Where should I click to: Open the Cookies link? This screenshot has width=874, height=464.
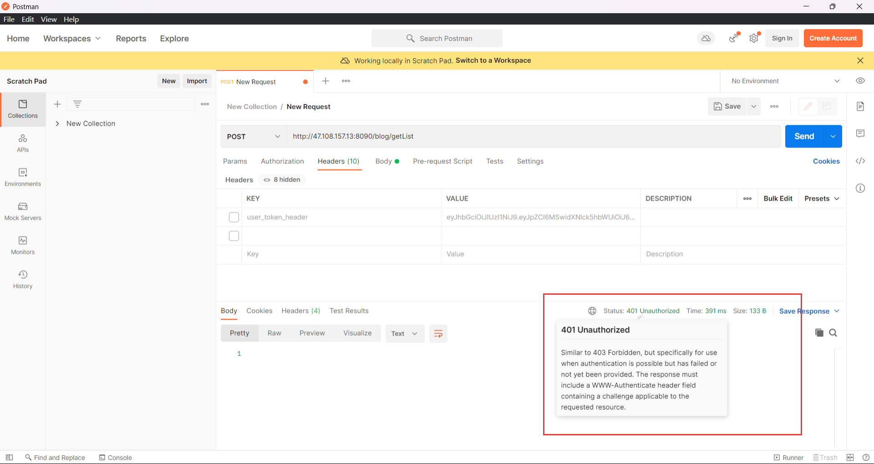click(826, 161)
